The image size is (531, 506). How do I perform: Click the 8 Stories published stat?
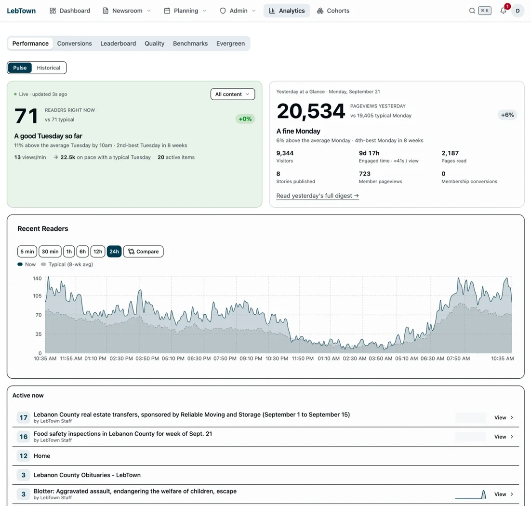tap(296, 177)
